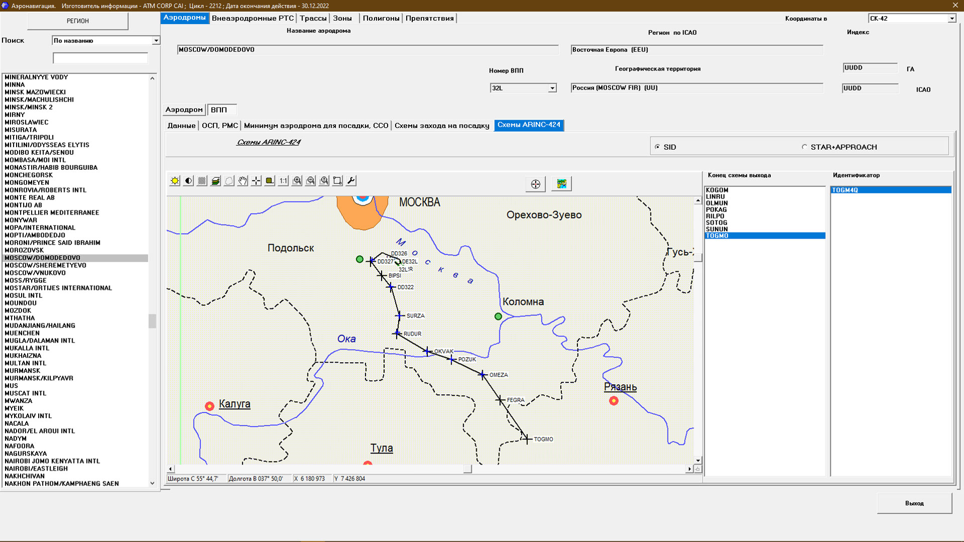Open the Схемы захода на посадку tab
964x542 pixels.
441,126
